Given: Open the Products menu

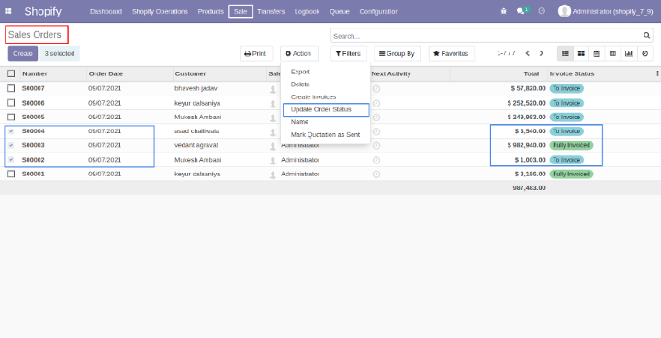Looking at the screenshot, I should click(211, 11).
